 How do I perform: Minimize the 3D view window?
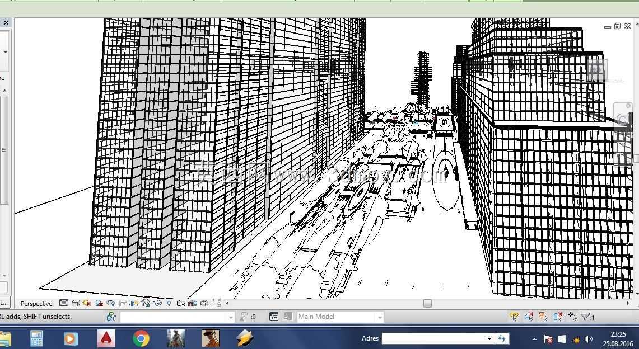pos(607,26)
